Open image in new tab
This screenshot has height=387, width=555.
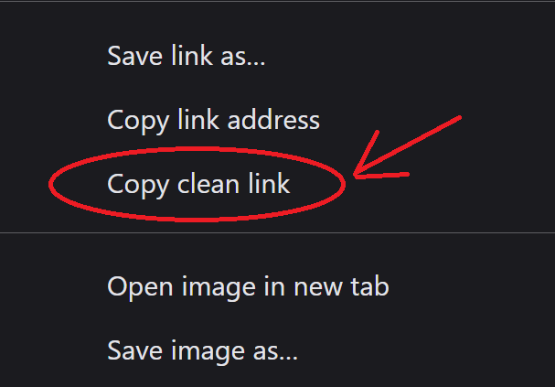click(x=278, y=286)
